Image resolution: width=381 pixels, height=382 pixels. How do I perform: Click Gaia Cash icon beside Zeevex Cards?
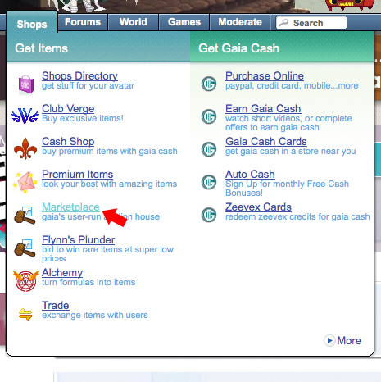(209, 215)
